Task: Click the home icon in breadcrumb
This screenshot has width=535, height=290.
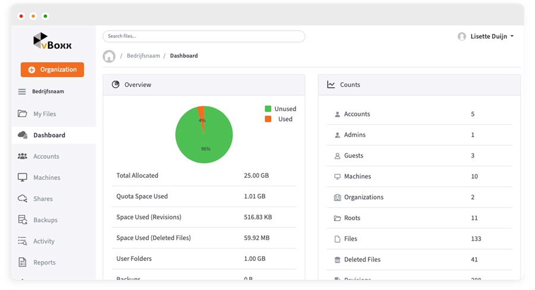Action: click(109, 56)
